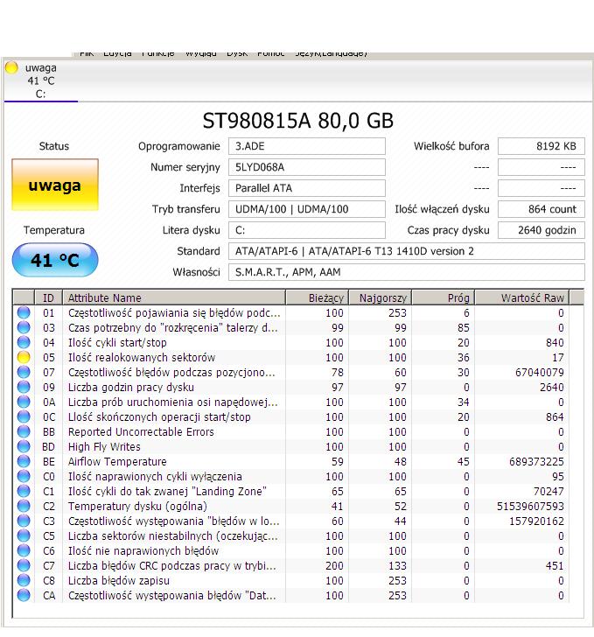Click raw value 67040079 in row 07

point(539,372)
